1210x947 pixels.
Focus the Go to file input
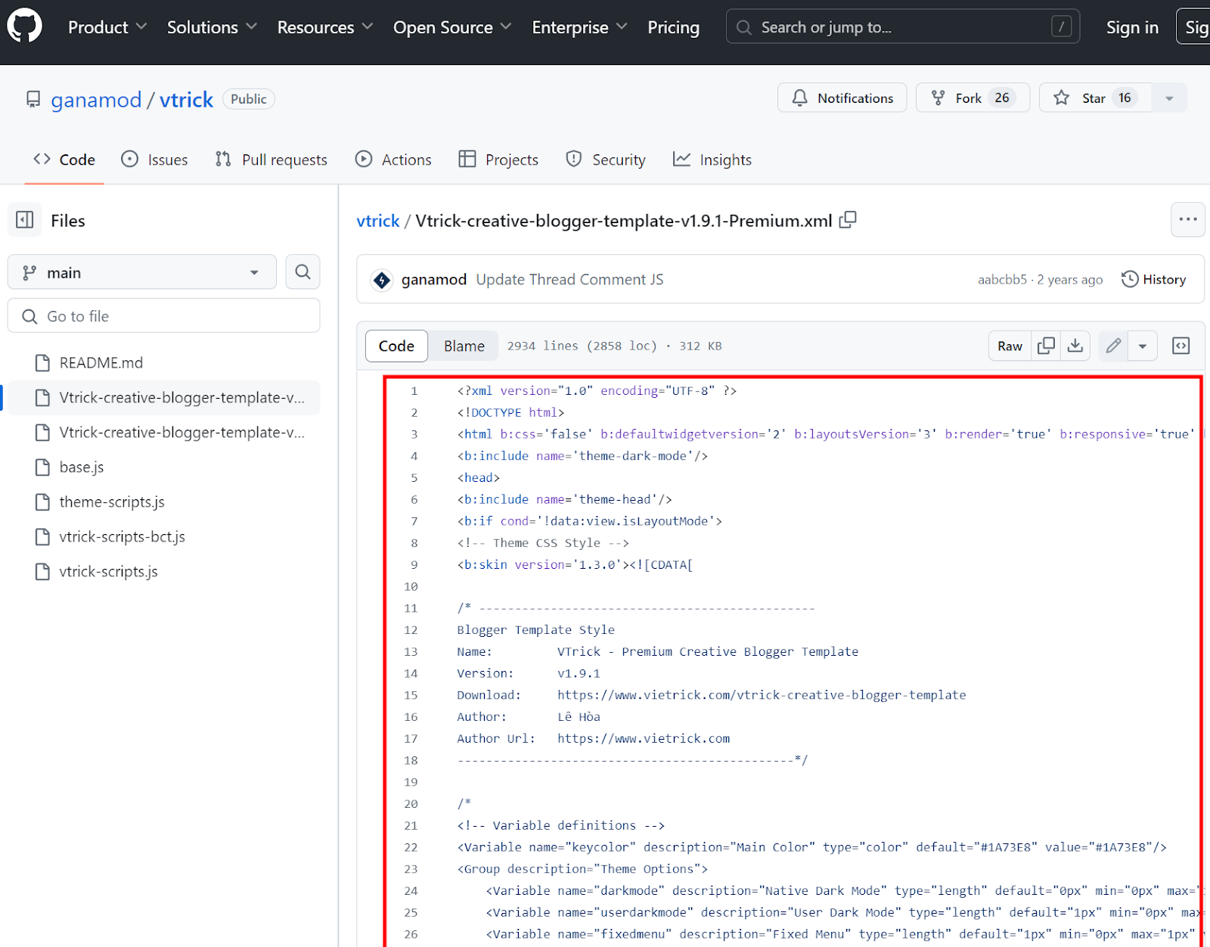pyautogui.click(x=163, y=316)
